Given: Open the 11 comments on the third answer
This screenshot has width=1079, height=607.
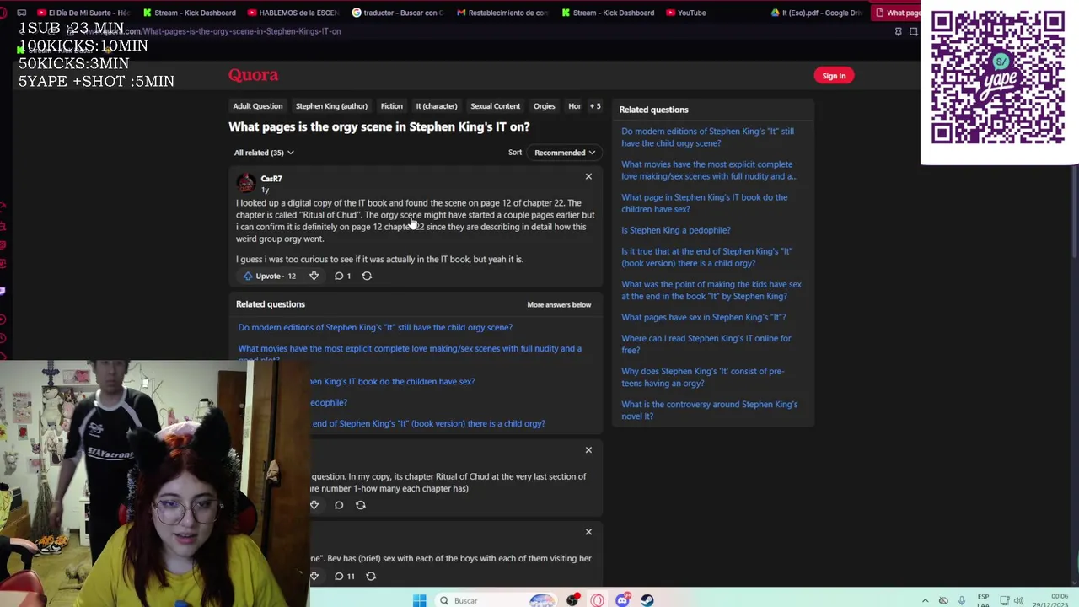Looking at the screenshot, I should 344,577.
